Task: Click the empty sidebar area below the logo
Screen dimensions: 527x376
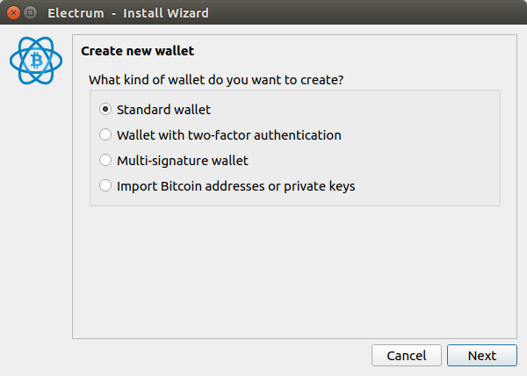Action: (35, 220)
